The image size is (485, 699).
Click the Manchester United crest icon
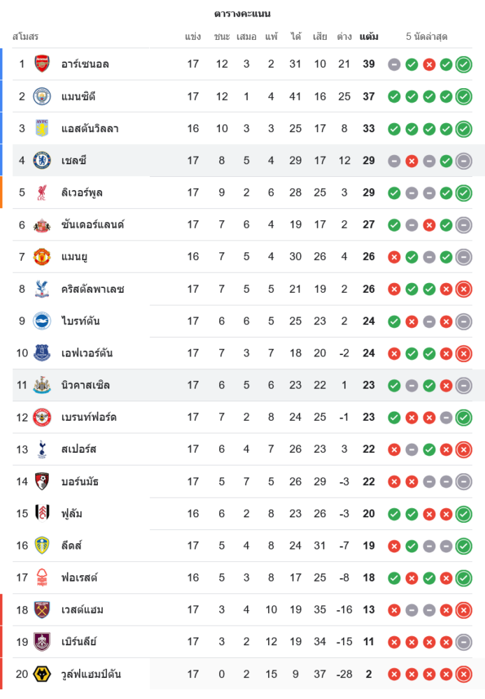coord(42,257)
